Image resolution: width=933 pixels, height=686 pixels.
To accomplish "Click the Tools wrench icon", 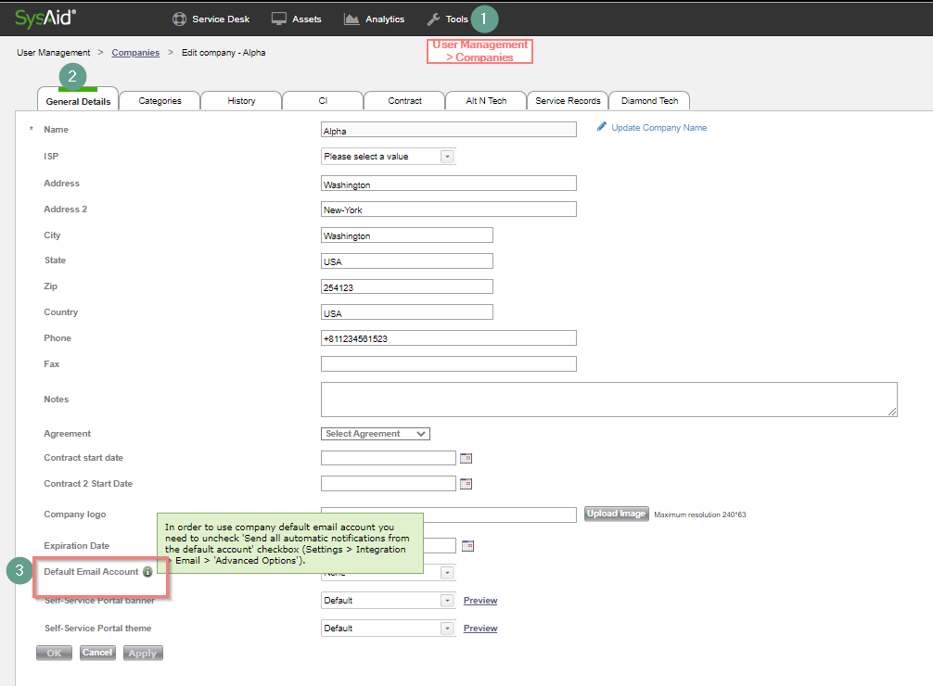I will coord(433,19).
